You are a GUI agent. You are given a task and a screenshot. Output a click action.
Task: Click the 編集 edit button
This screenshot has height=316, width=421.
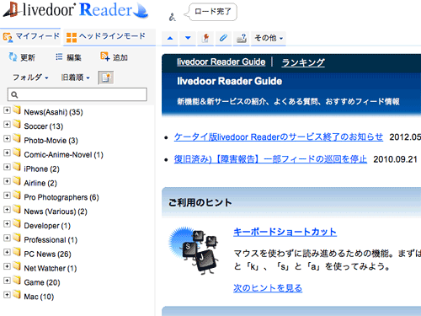tap(68, 57)
